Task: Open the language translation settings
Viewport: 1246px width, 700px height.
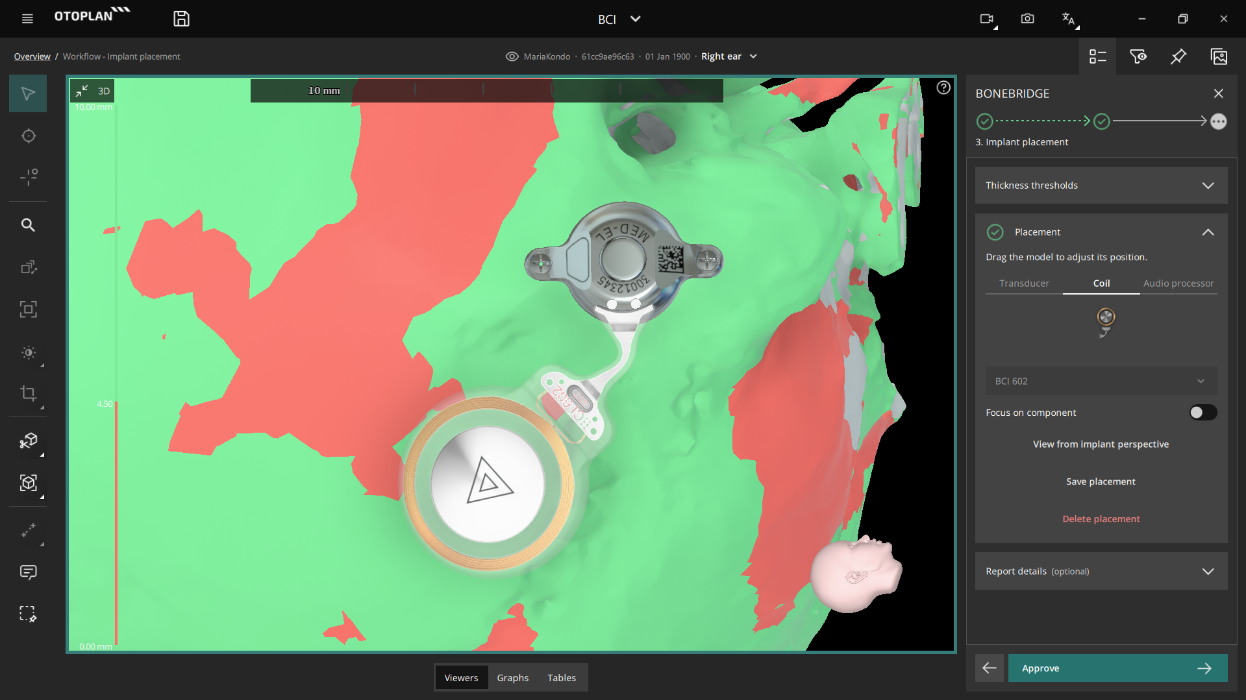Action: (x=1069, y=19)
